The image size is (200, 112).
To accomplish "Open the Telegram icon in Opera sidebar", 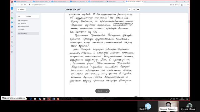I will (x=12, y=22).
